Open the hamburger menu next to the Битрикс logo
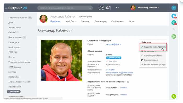Image resolution: width=183 pixels, height=103 pixels. [6, 8]
